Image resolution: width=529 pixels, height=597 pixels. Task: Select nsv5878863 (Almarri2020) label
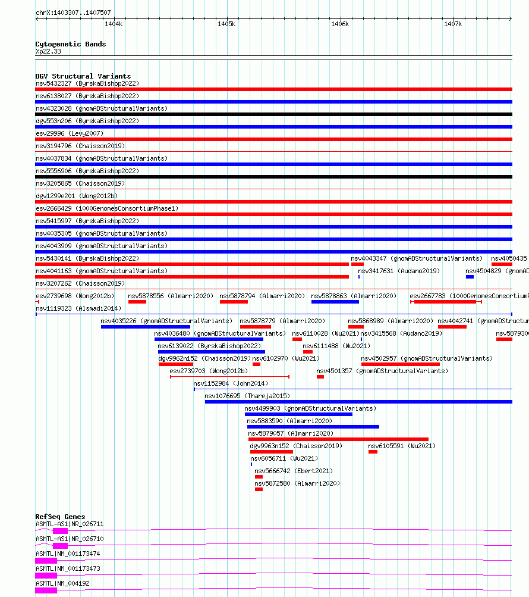point(354,296)
